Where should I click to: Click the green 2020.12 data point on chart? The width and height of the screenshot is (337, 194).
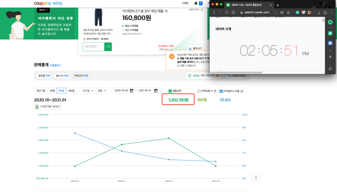pos(169,138)
